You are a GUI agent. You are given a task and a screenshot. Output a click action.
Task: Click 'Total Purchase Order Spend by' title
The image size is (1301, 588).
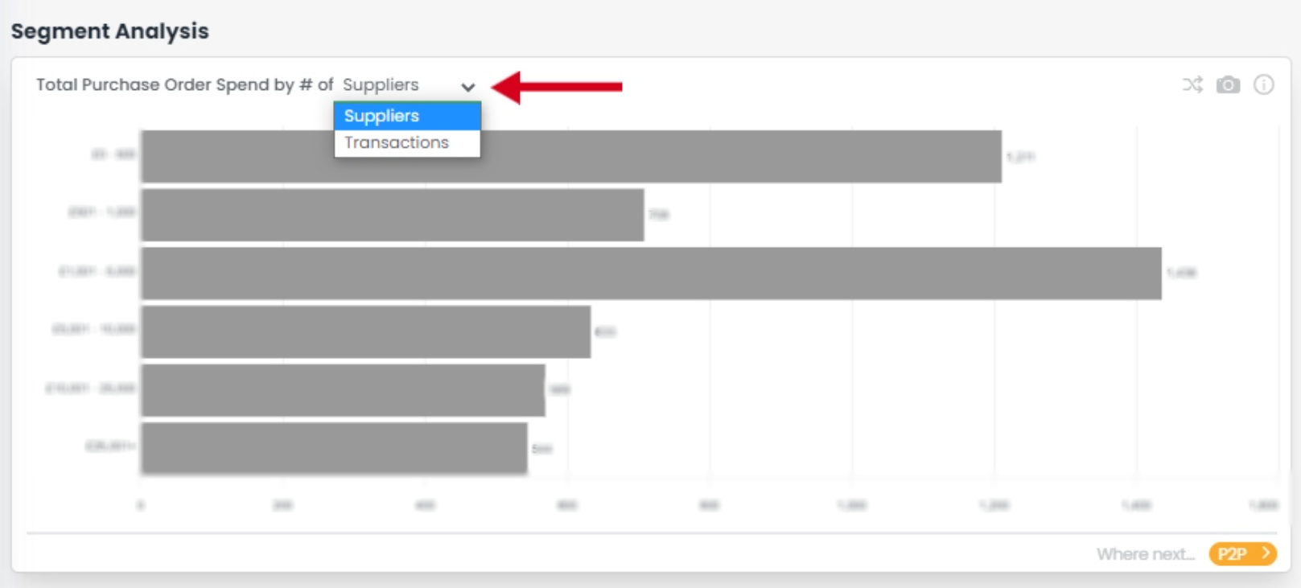click(165, 84)
